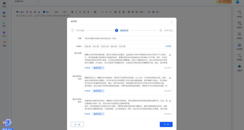Click the eraser clear-format icon
Image resolution: width=244 pixels, height=130 pixels.
39,12
